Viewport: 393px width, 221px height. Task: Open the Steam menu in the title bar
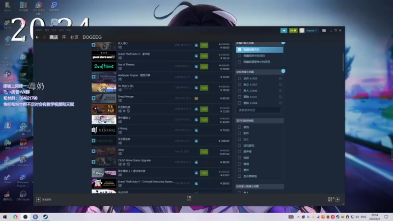point(39,30)
